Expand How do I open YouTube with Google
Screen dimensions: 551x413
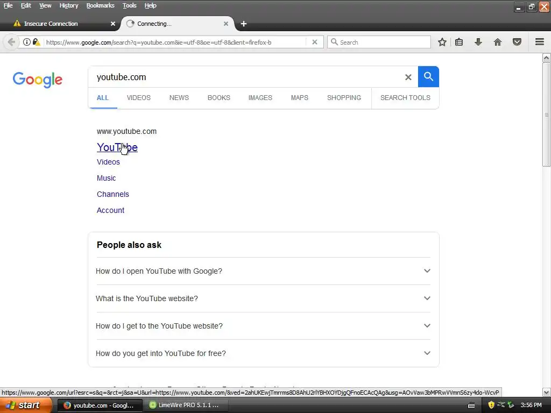coord(263,271)
